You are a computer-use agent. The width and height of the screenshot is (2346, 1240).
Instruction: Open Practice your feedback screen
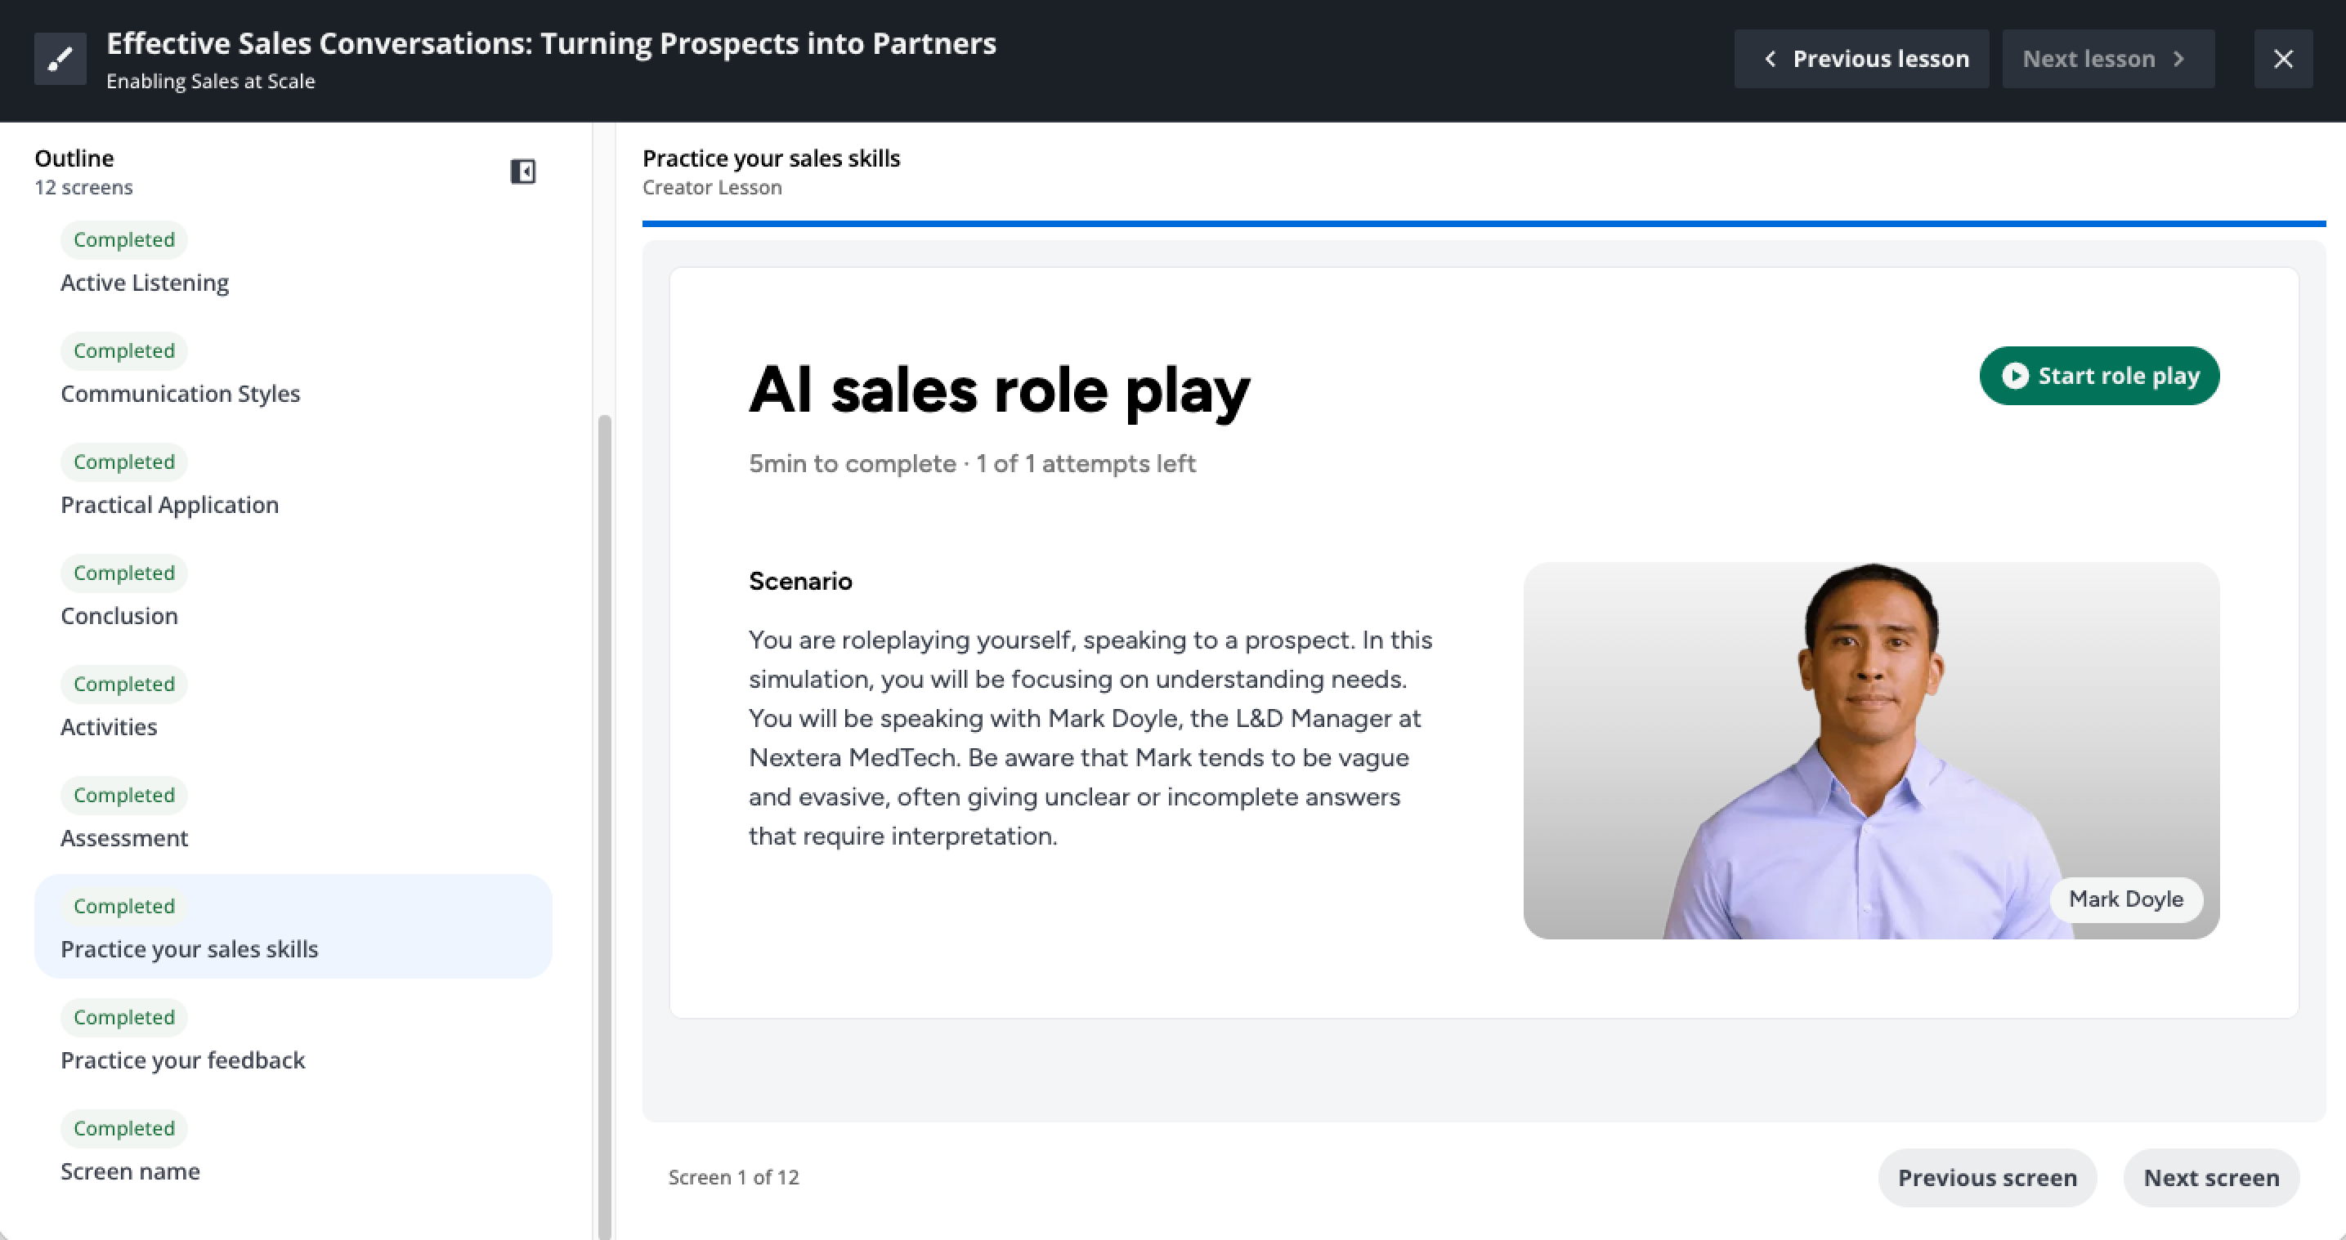click(182, 1059)
